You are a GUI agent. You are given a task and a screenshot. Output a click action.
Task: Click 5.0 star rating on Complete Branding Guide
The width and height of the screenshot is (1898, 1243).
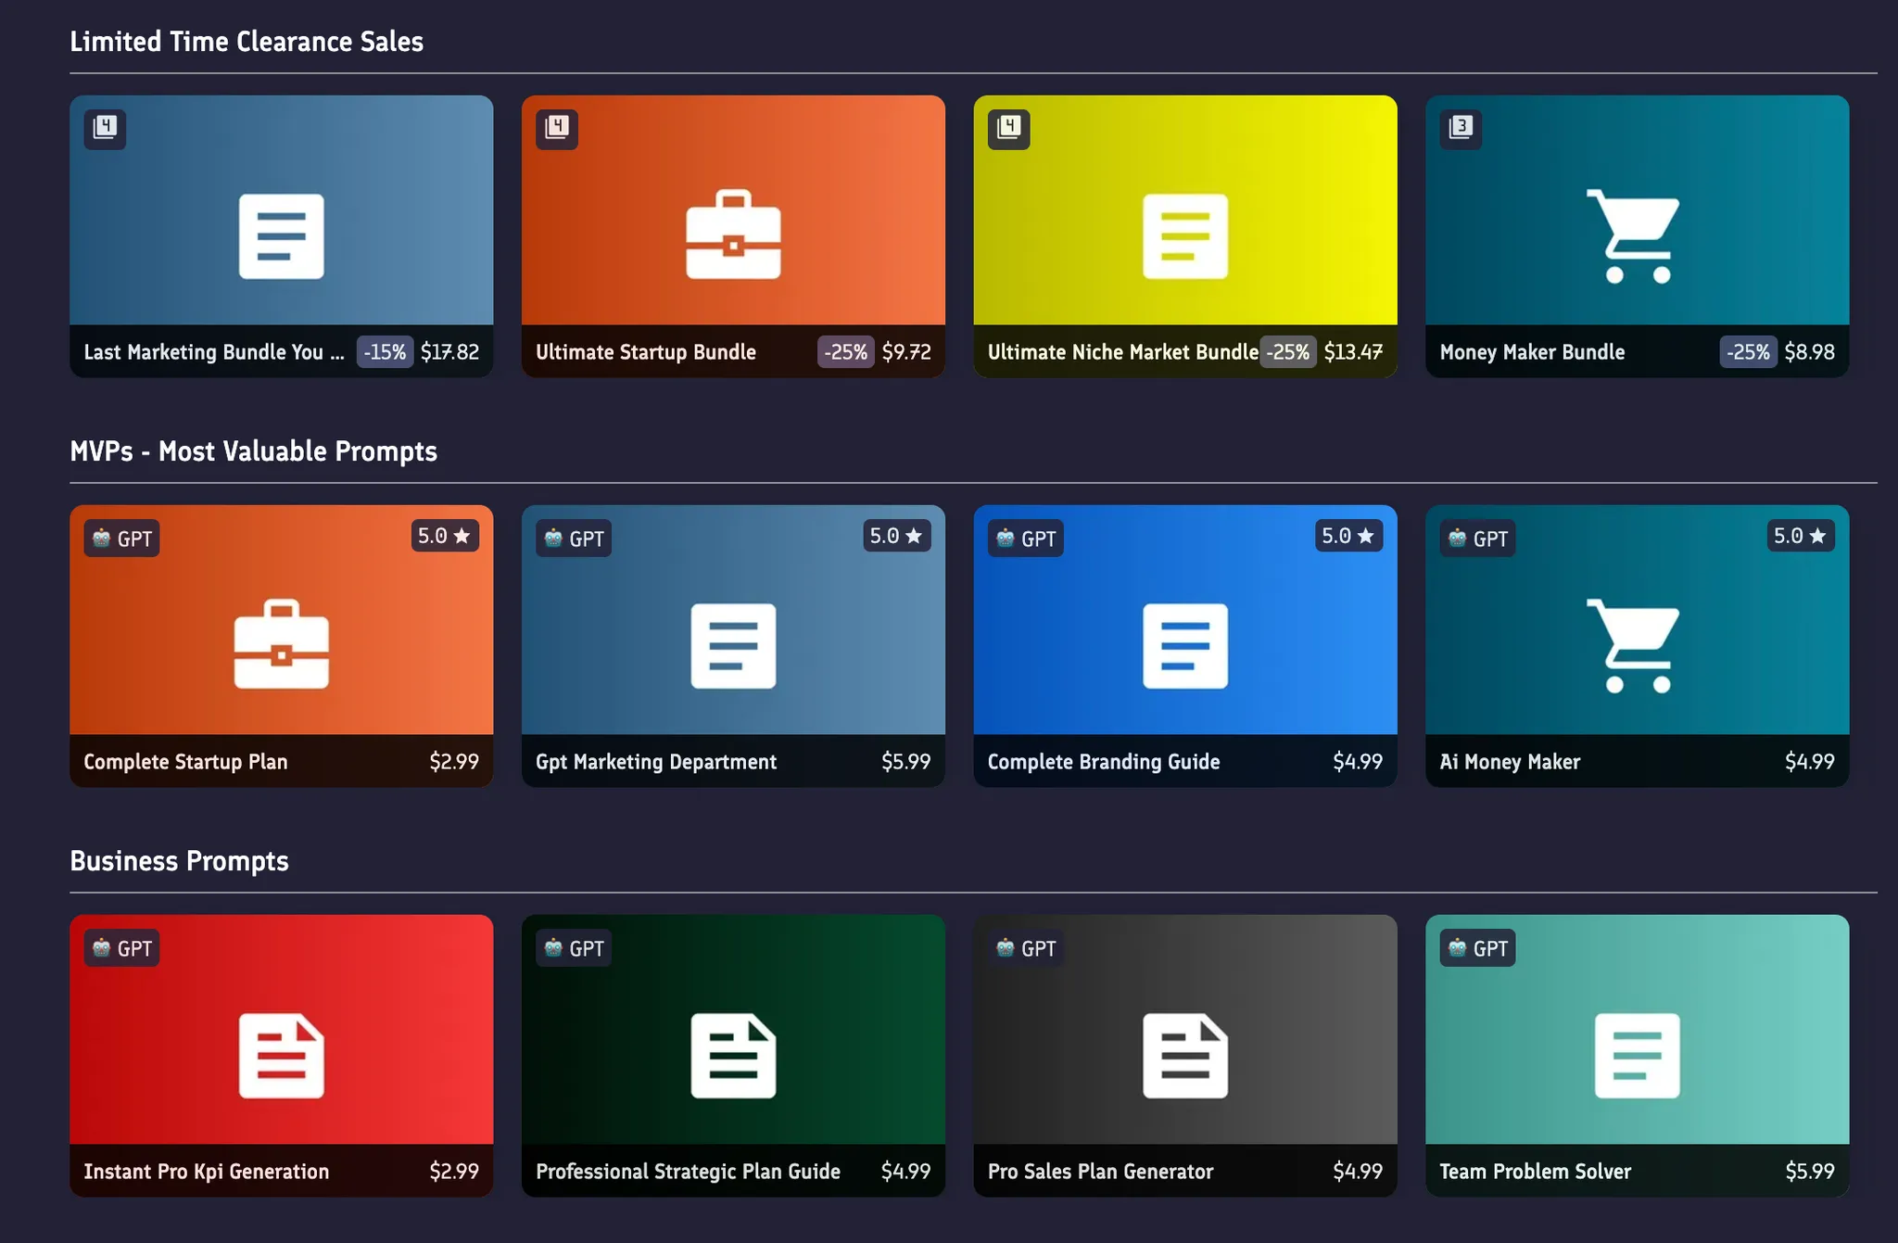pyautogui.click(x=1348, y=536)
